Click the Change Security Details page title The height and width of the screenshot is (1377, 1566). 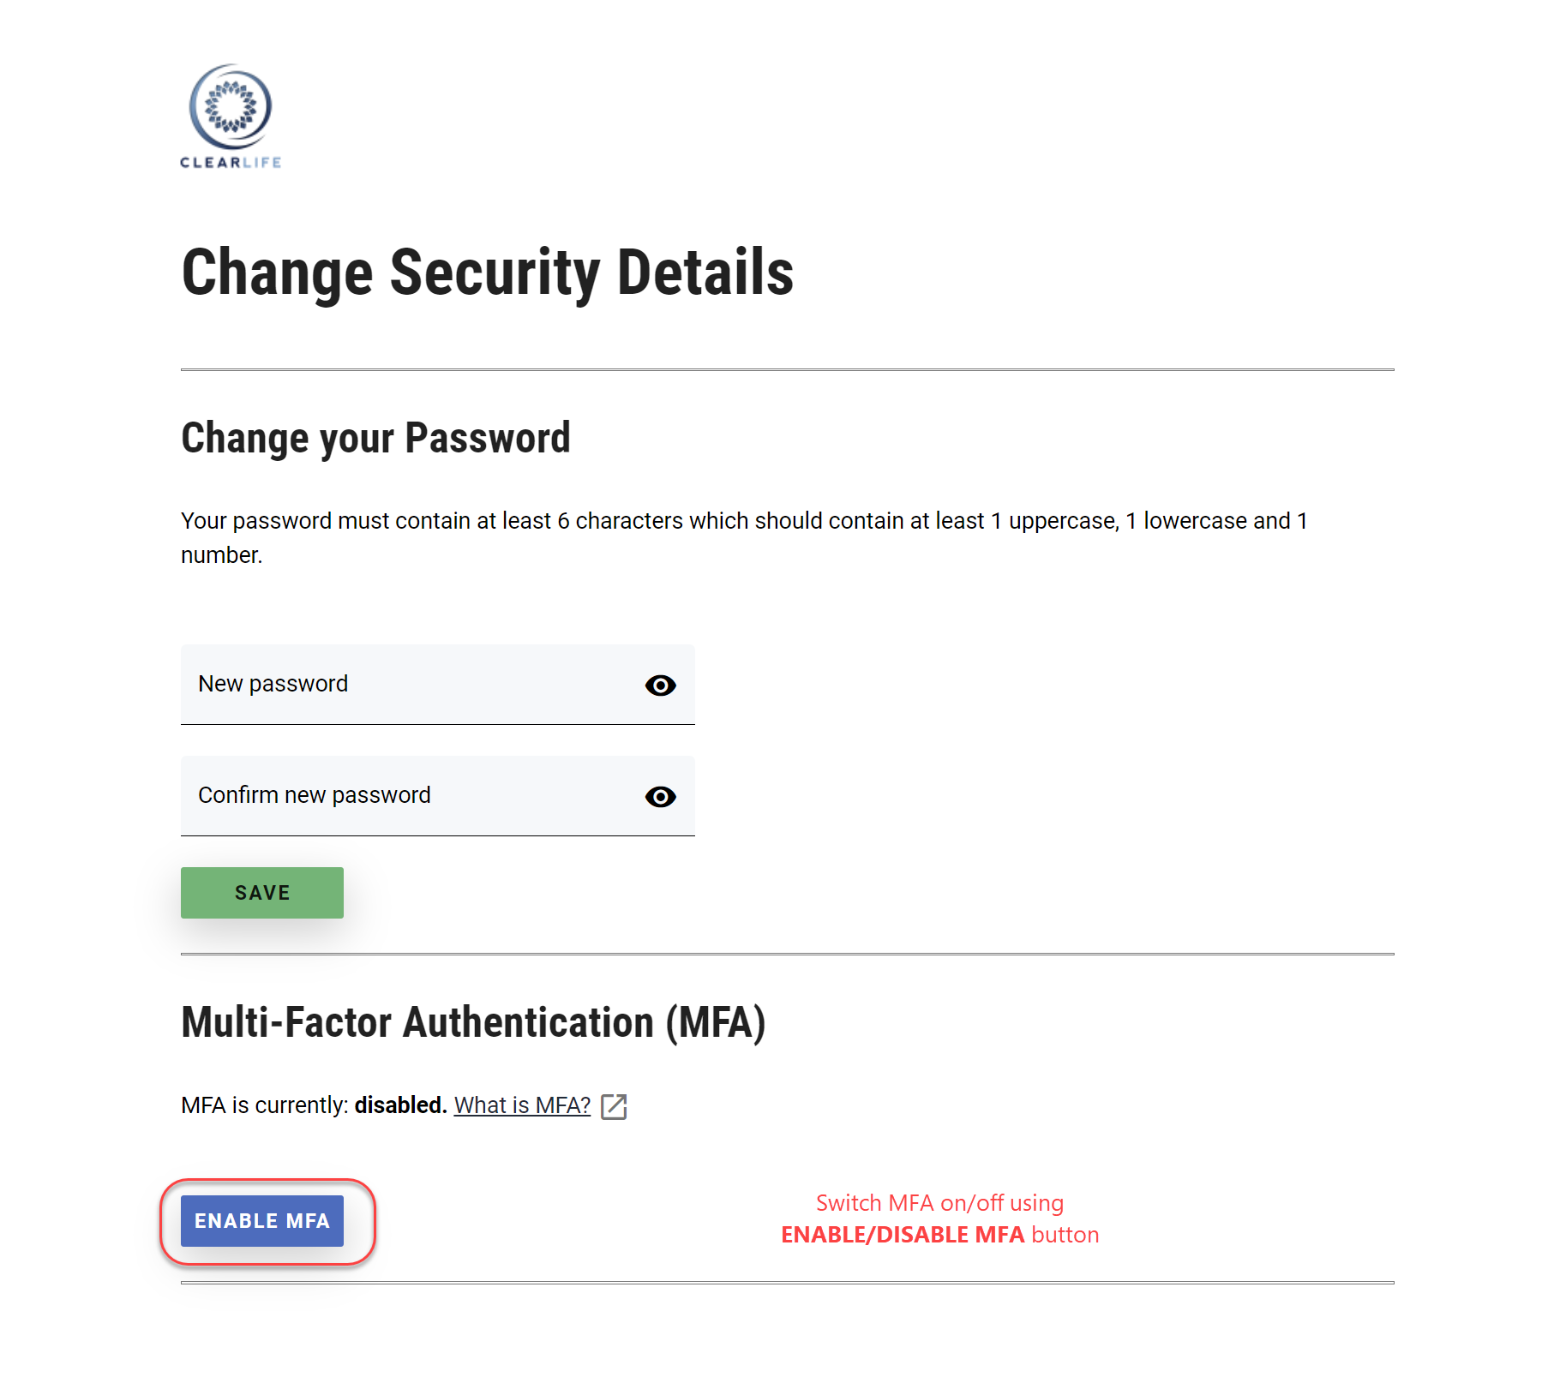point(487,272)
